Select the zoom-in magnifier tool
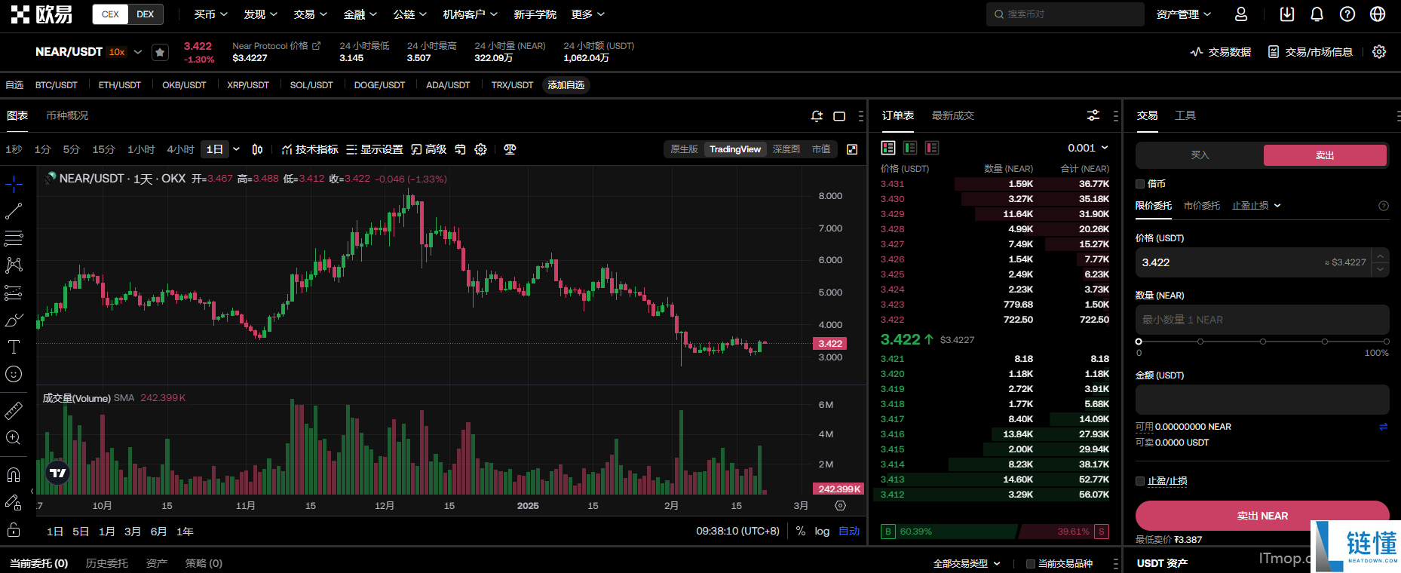Image resolution: width=1401 pixels, height=573 pixels. click(x=14, y=438)
